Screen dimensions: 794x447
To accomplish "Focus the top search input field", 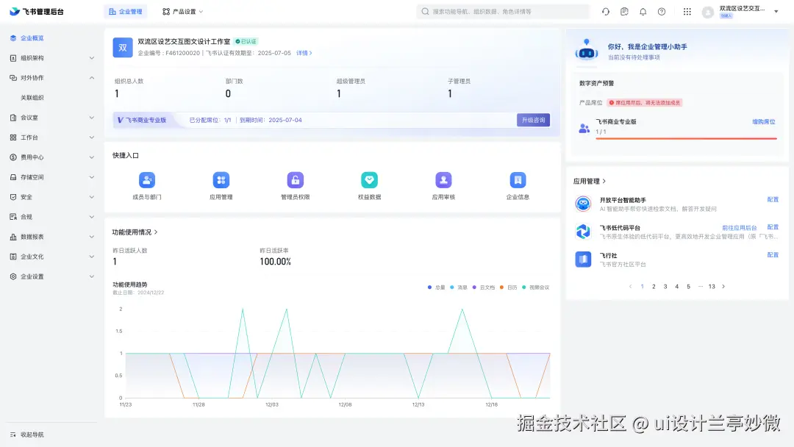I will [x=503, y=12].
